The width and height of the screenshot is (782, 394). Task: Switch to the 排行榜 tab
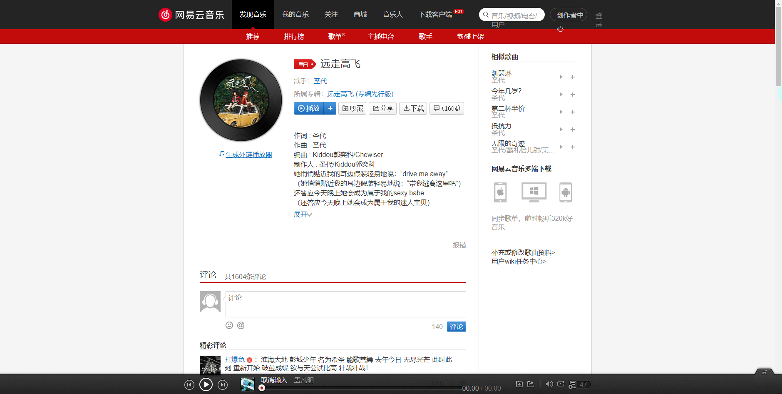[x=294, y=36]
